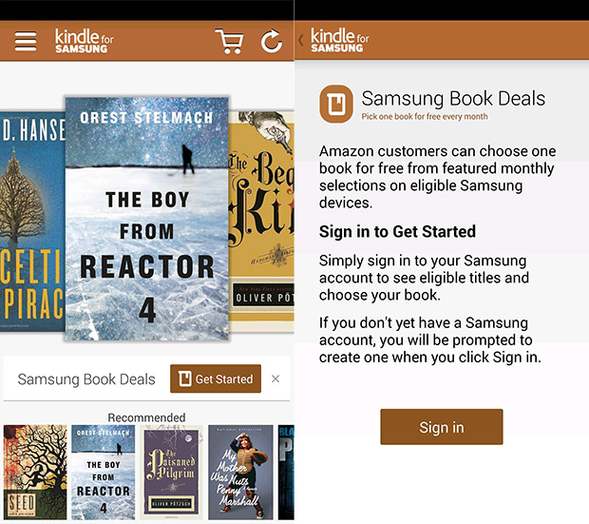Viewport: 589px width, 524px height.
Task: Open the hamburger menu
Action: pyautogui.click(x=26, y=41)
